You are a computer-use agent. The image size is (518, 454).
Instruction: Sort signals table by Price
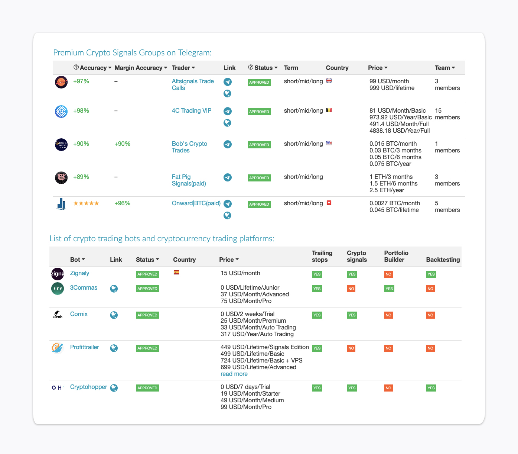[x=378, y=68]
